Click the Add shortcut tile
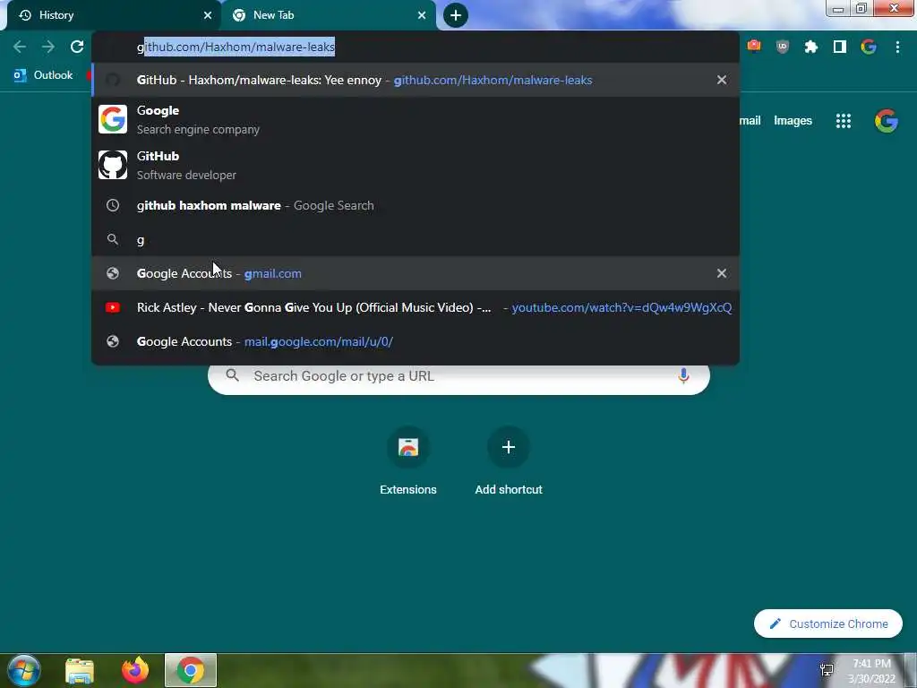This screenshot has height=688, width=917. tap(509, 462)
